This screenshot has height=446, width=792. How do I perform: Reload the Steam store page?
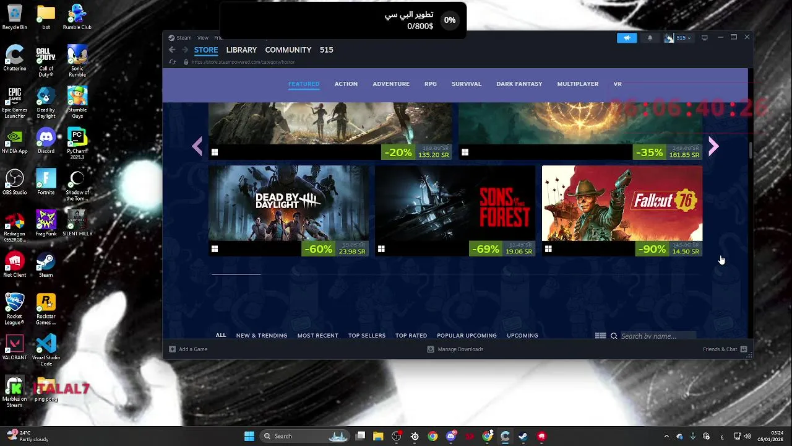tap(172, 62)
